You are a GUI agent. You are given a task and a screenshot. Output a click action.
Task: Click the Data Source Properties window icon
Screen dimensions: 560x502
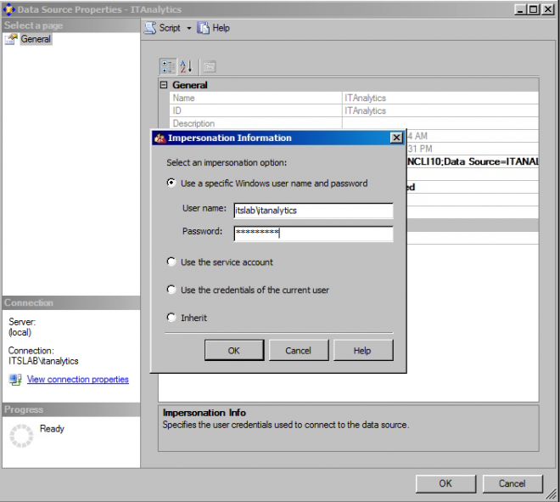tap(8, 9)
